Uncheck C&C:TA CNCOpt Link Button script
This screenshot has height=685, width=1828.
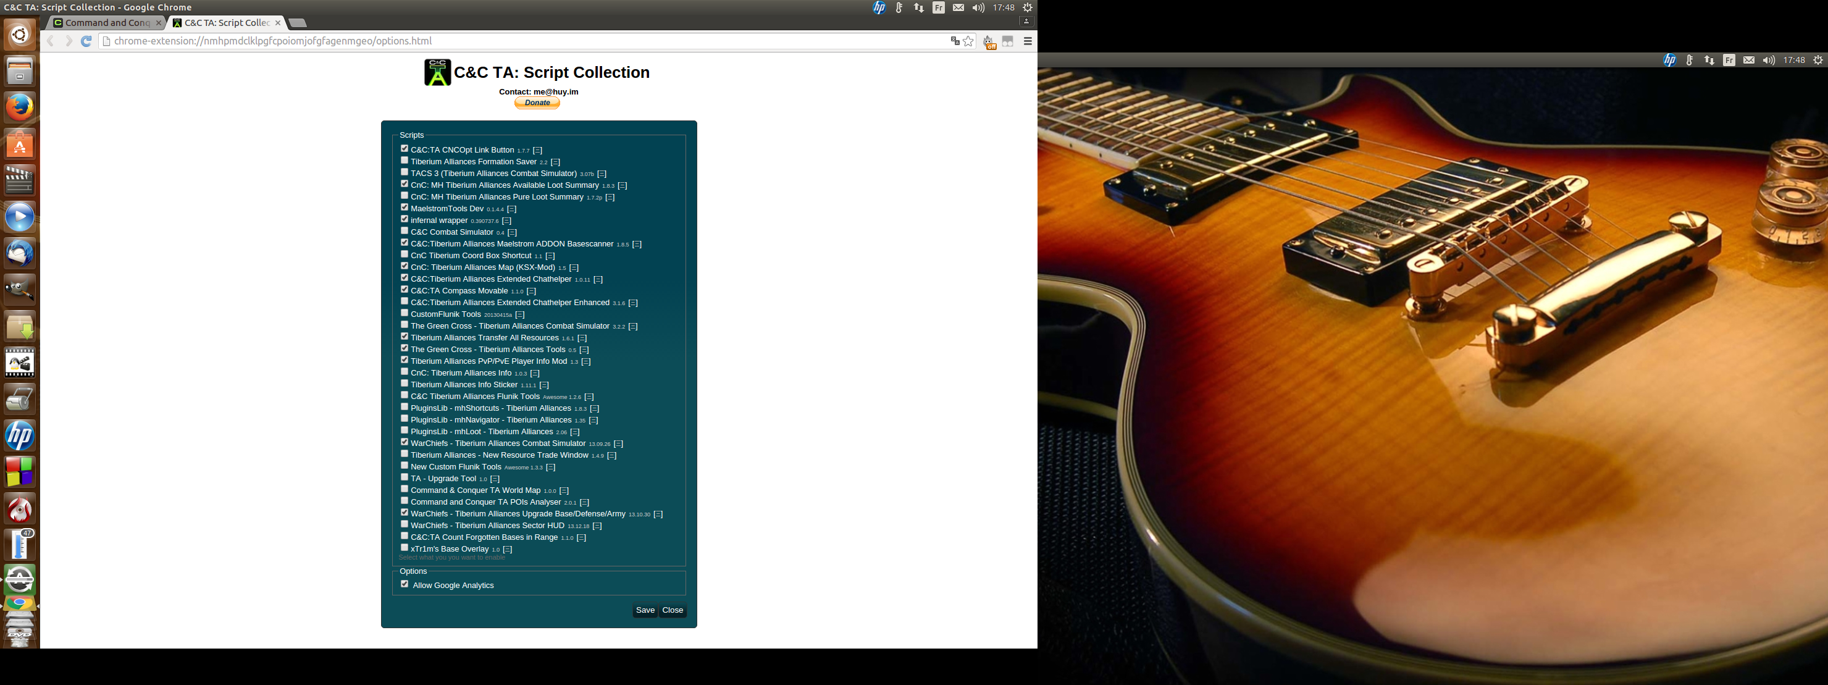coord(405,148)
